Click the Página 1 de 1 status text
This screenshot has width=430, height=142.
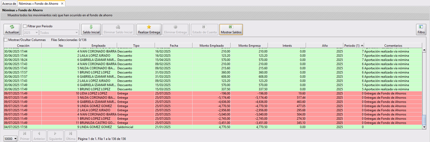point(102,139)
